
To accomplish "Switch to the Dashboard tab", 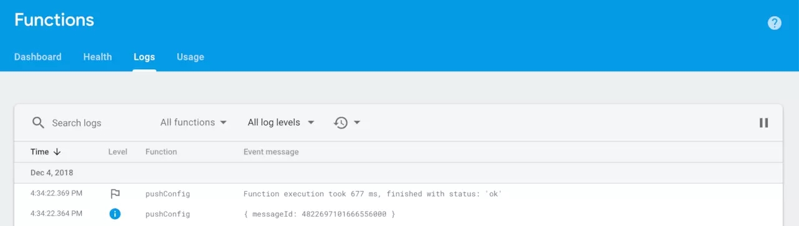I will pyautogui.click(x=38, y=57).
